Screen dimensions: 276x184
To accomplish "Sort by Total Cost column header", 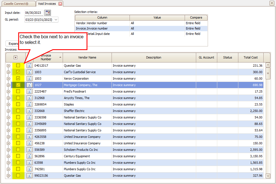I will click(250, 57).
